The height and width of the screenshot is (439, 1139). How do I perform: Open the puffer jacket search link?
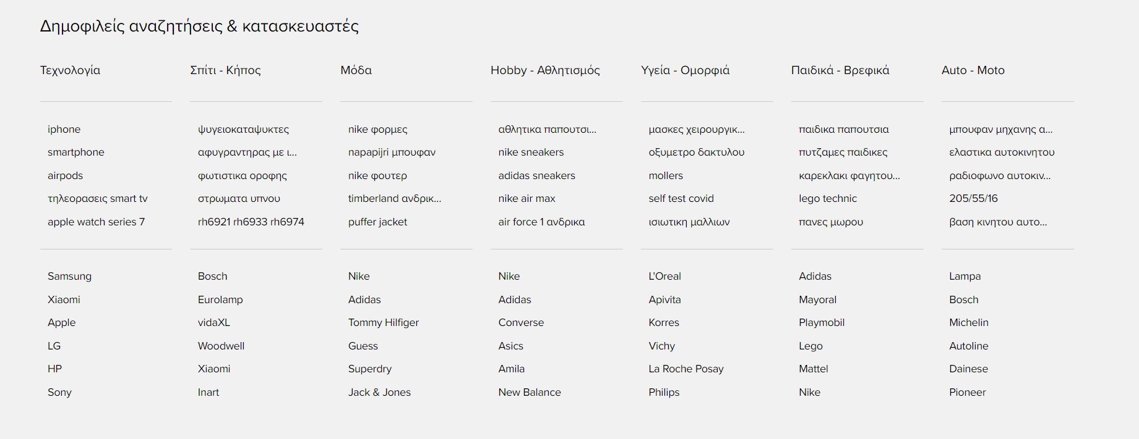(x=377, y=222)
